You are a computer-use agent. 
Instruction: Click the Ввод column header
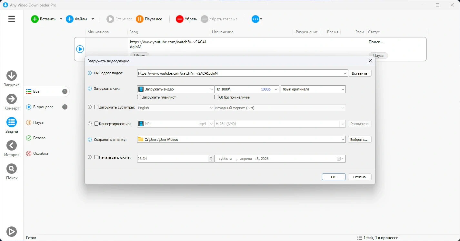[x=169, y=32]
